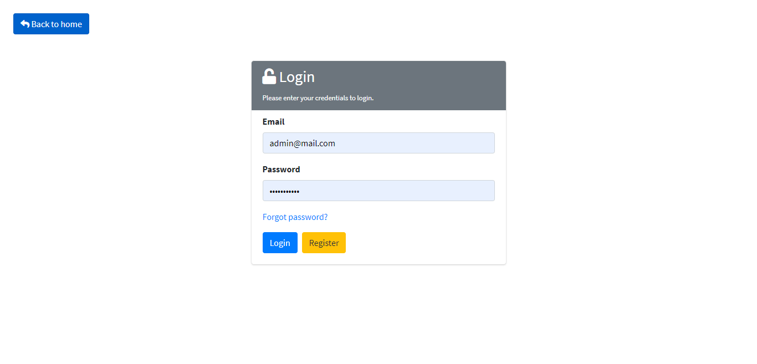Place cursor in admin@mail.com text

[x=303, y=143]
